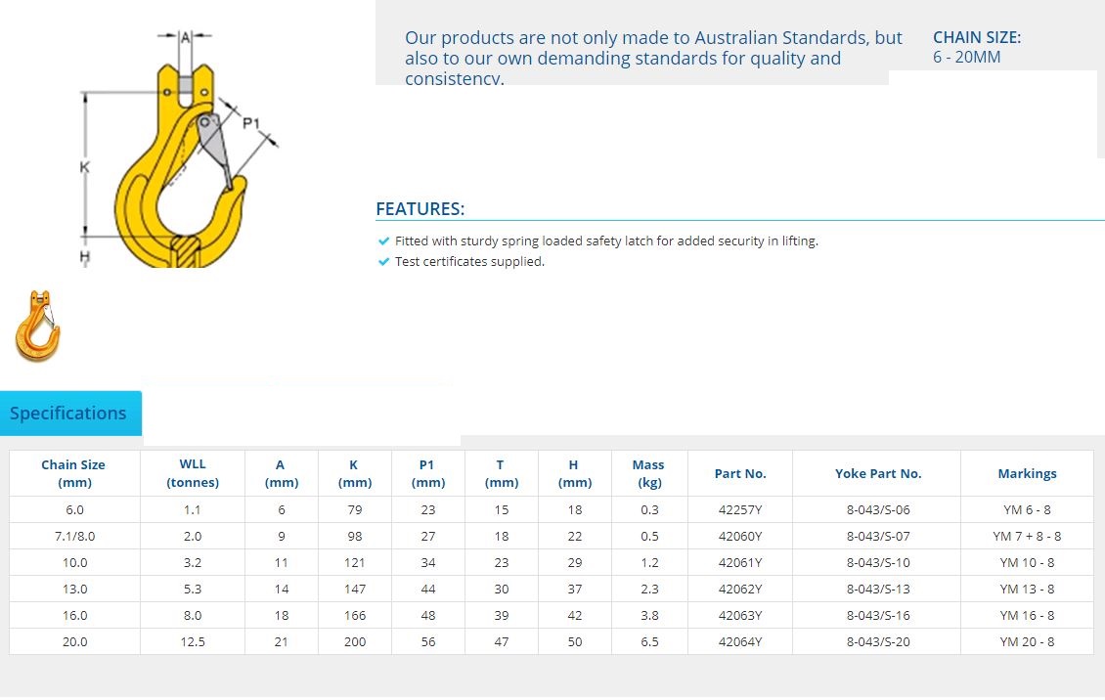Click the K (mm) column header
The height and width of the screenshot is (700, 1105).
(x=354, y=473)
